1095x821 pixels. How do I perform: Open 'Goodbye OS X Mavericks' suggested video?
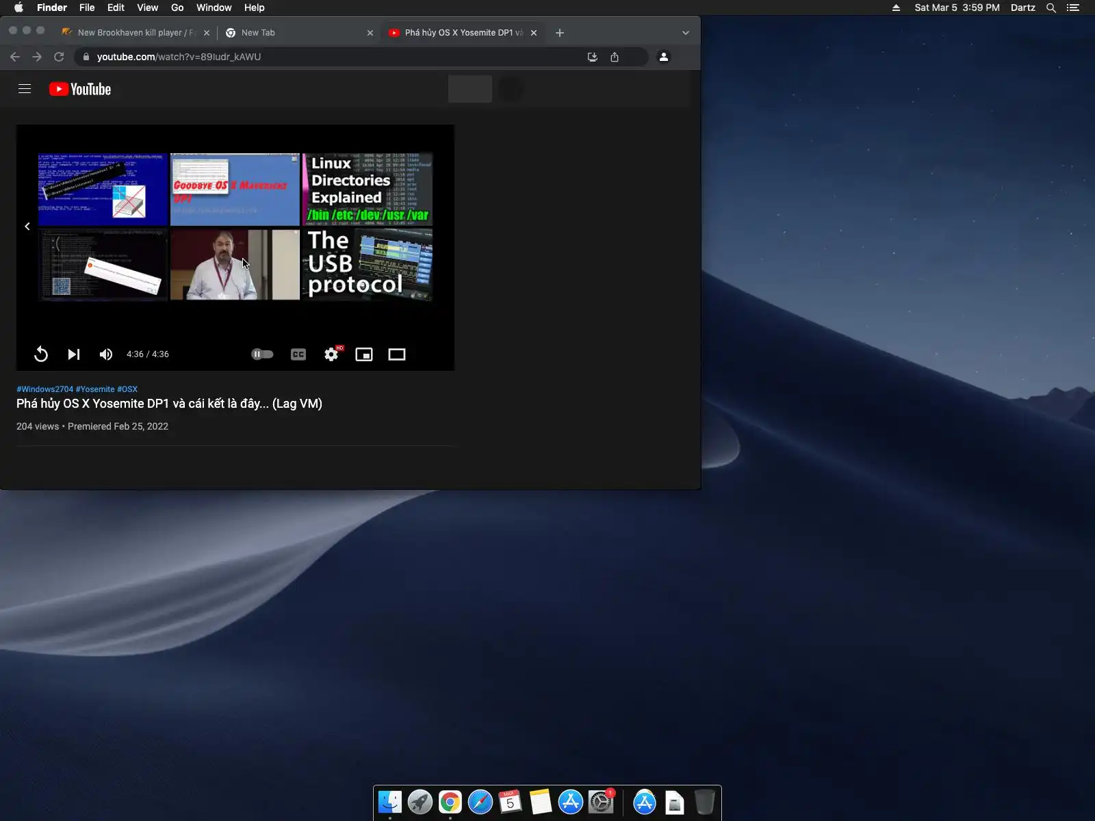point(235,190)
